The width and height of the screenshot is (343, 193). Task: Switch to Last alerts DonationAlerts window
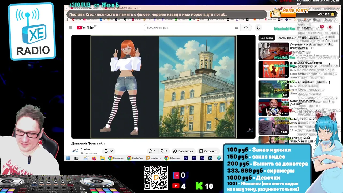(x=154, y=158)
